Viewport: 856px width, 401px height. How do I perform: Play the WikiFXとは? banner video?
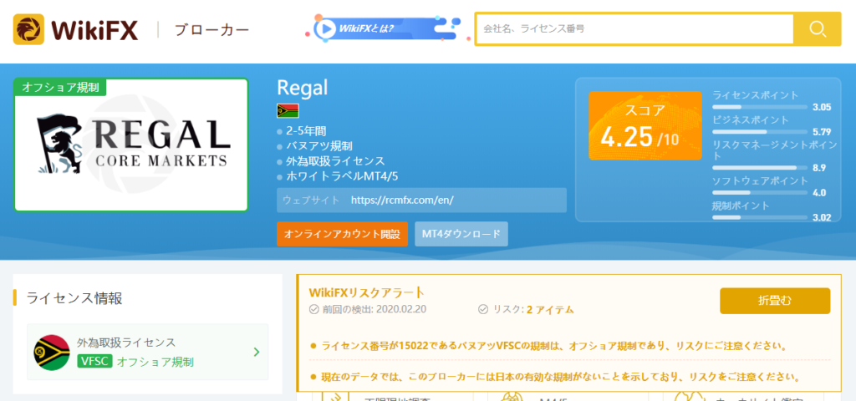pyautogui.click(x=326, y=28)
